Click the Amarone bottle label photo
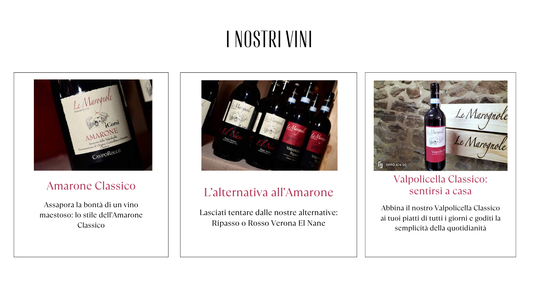The height and width of the screenshot is (302, 538). (x=93, y=125)
